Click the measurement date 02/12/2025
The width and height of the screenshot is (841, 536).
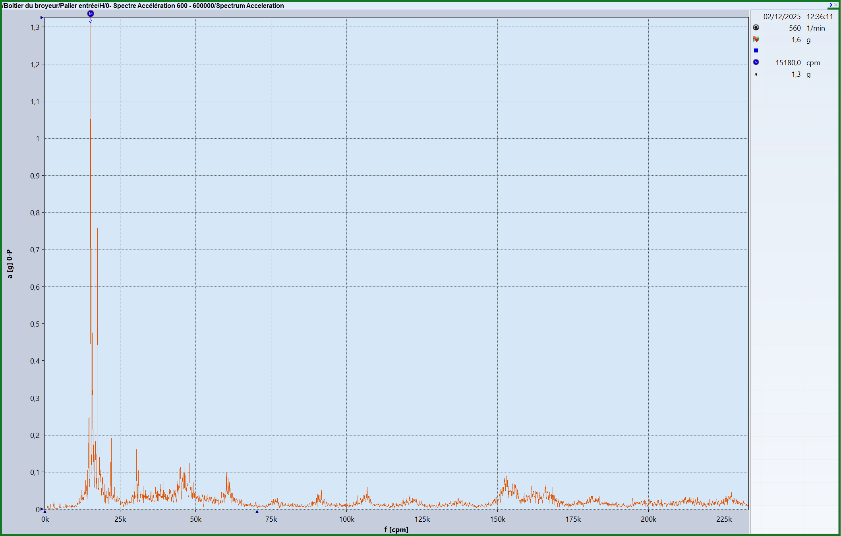[x=782, y=17]
